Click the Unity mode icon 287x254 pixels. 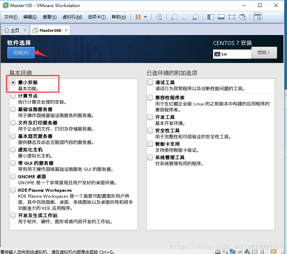tap(242, 17)
